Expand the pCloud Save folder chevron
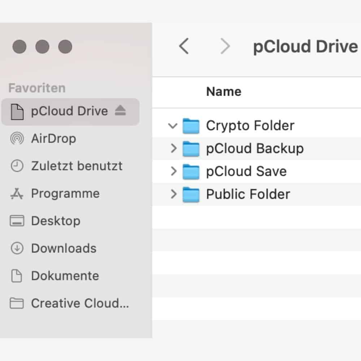Image resolution: width=361 pixels, height=361 pixels. coord(174,171)
